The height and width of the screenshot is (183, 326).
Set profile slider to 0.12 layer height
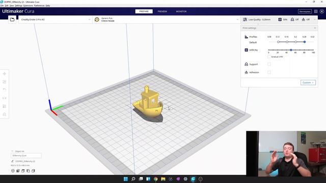[x=278, y=42]
